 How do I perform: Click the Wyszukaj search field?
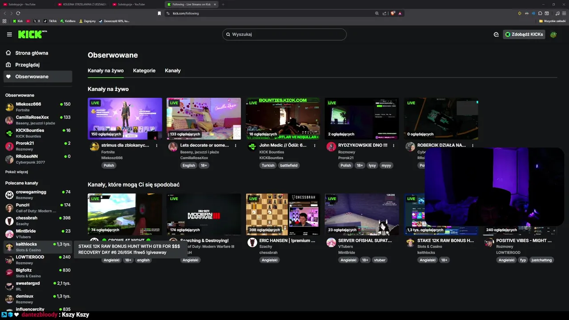coord(284,34)
